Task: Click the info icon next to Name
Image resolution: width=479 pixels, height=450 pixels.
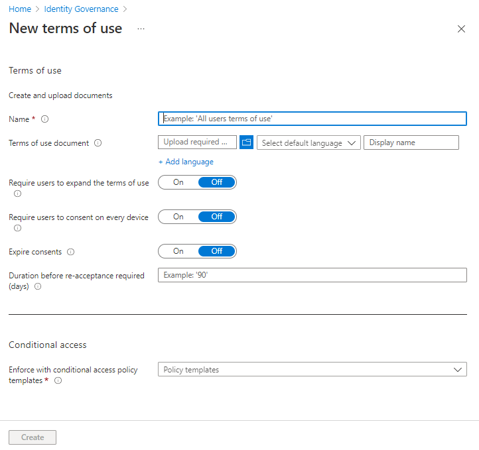Action: tap(45, 119)
